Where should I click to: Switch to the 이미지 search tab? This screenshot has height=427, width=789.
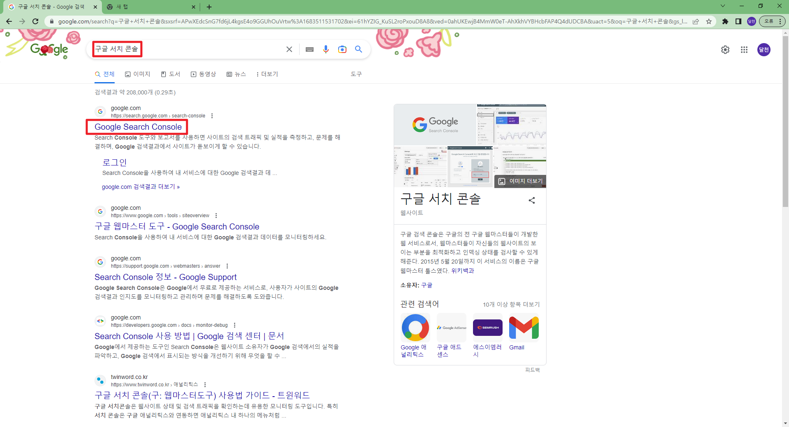138,74
